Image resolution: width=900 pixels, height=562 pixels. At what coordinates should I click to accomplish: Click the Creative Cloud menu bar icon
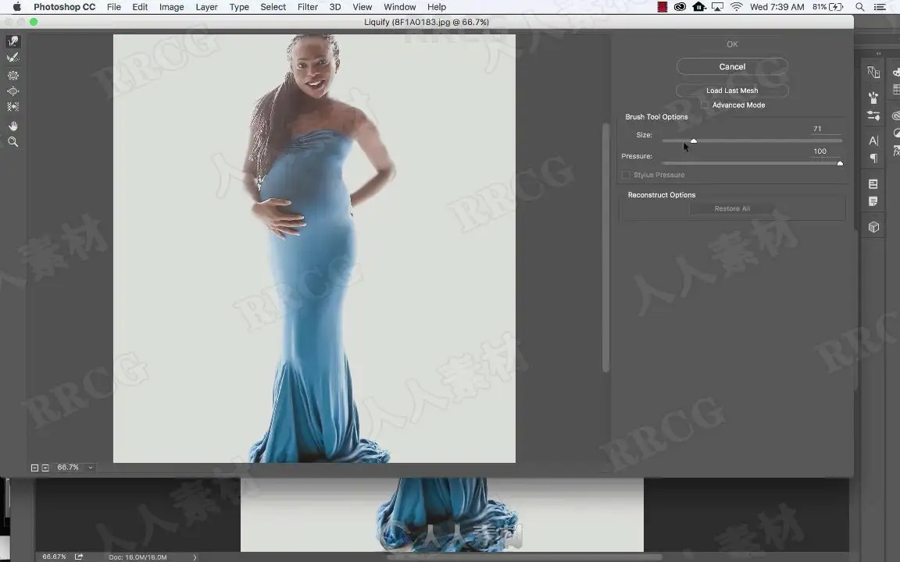pyautogui.click(x=680, y=7)
